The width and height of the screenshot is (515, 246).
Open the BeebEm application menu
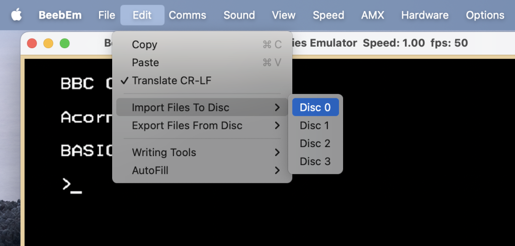click(60, 15)
